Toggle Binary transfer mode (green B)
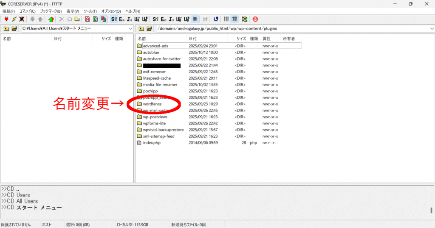Image resolution: width=435 pixels, height=228 pixels. click(x=96, y=19)
